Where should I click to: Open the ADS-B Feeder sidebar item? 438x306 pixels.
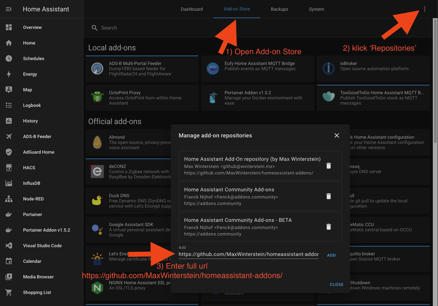37,136
